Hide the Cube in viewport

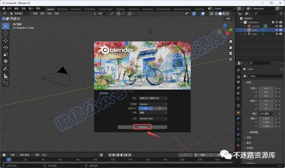(x=277, y=30)
